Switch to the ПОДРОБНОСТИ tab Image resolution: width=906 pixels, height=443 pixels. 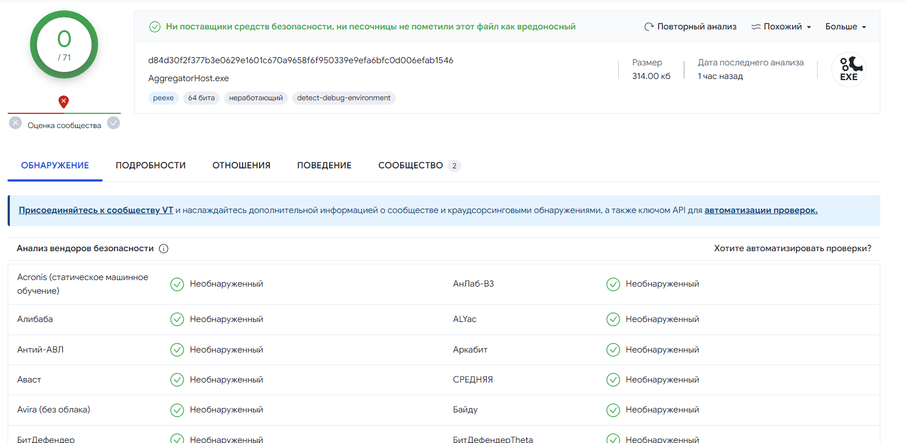pos(150,166)
